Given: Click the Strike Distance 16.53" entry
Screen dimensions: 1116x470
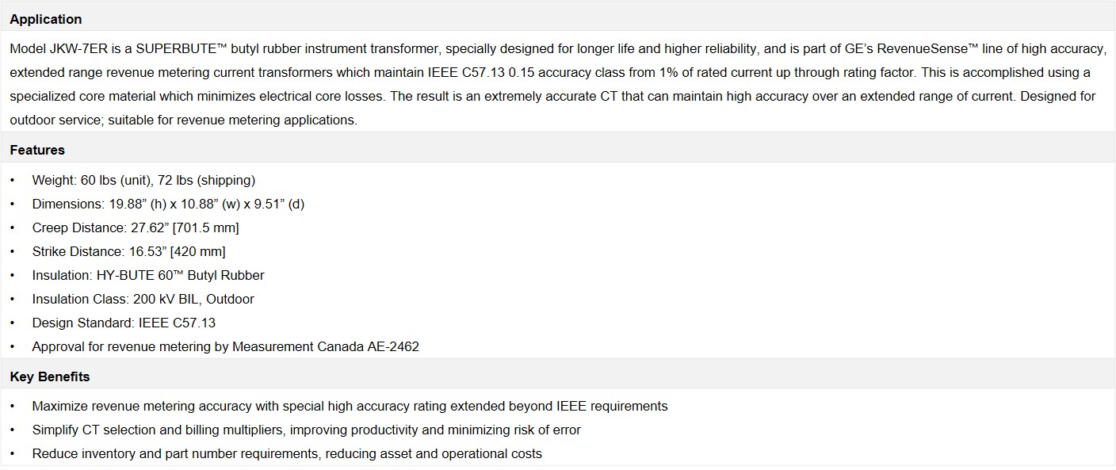Looking at the screenshot, I should pos(128,251).
